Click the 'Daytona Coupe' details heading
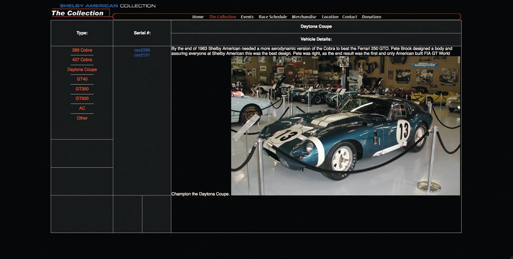The image size is (513, 259). [x=316, y=26]
